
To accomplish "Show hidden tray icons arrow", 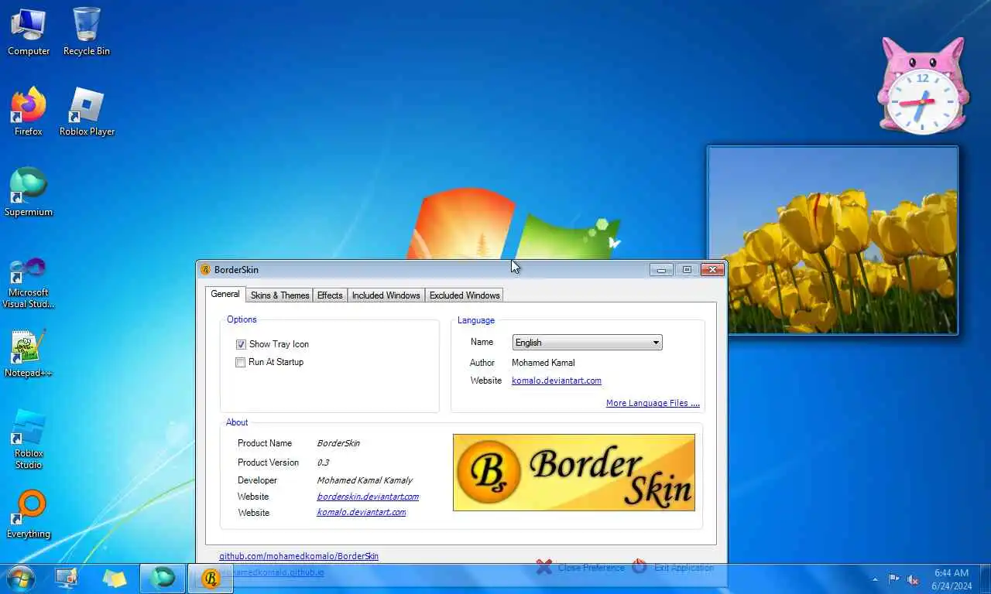I will point(876,579).
